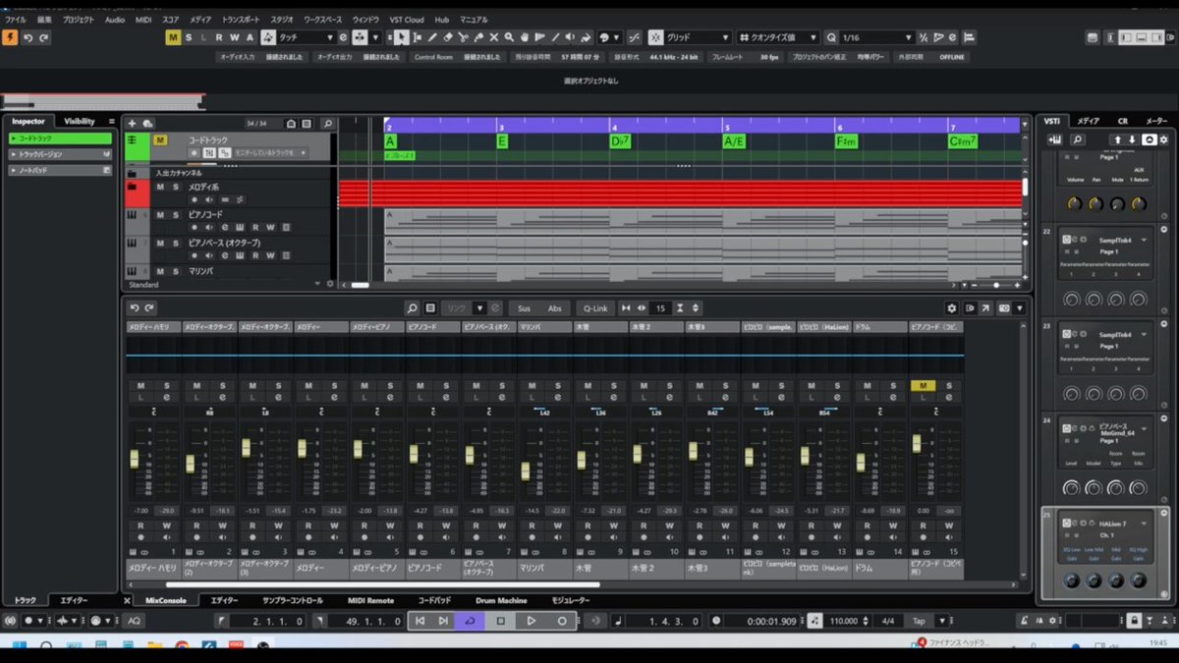The image size is (1179, 663).
Task: Click the AQ button in transport bar
Action: point(135,621)
